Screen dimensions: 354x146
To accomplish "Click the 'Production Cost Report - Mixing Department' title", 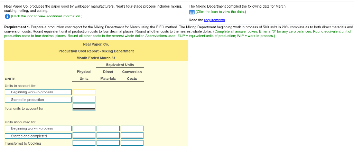I will click(x=96, y=51).
